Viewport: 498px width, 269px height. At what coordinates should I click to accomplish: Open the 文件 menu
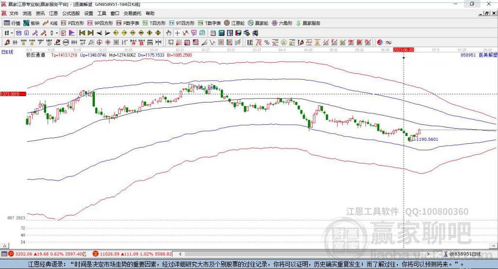[14, 13]
